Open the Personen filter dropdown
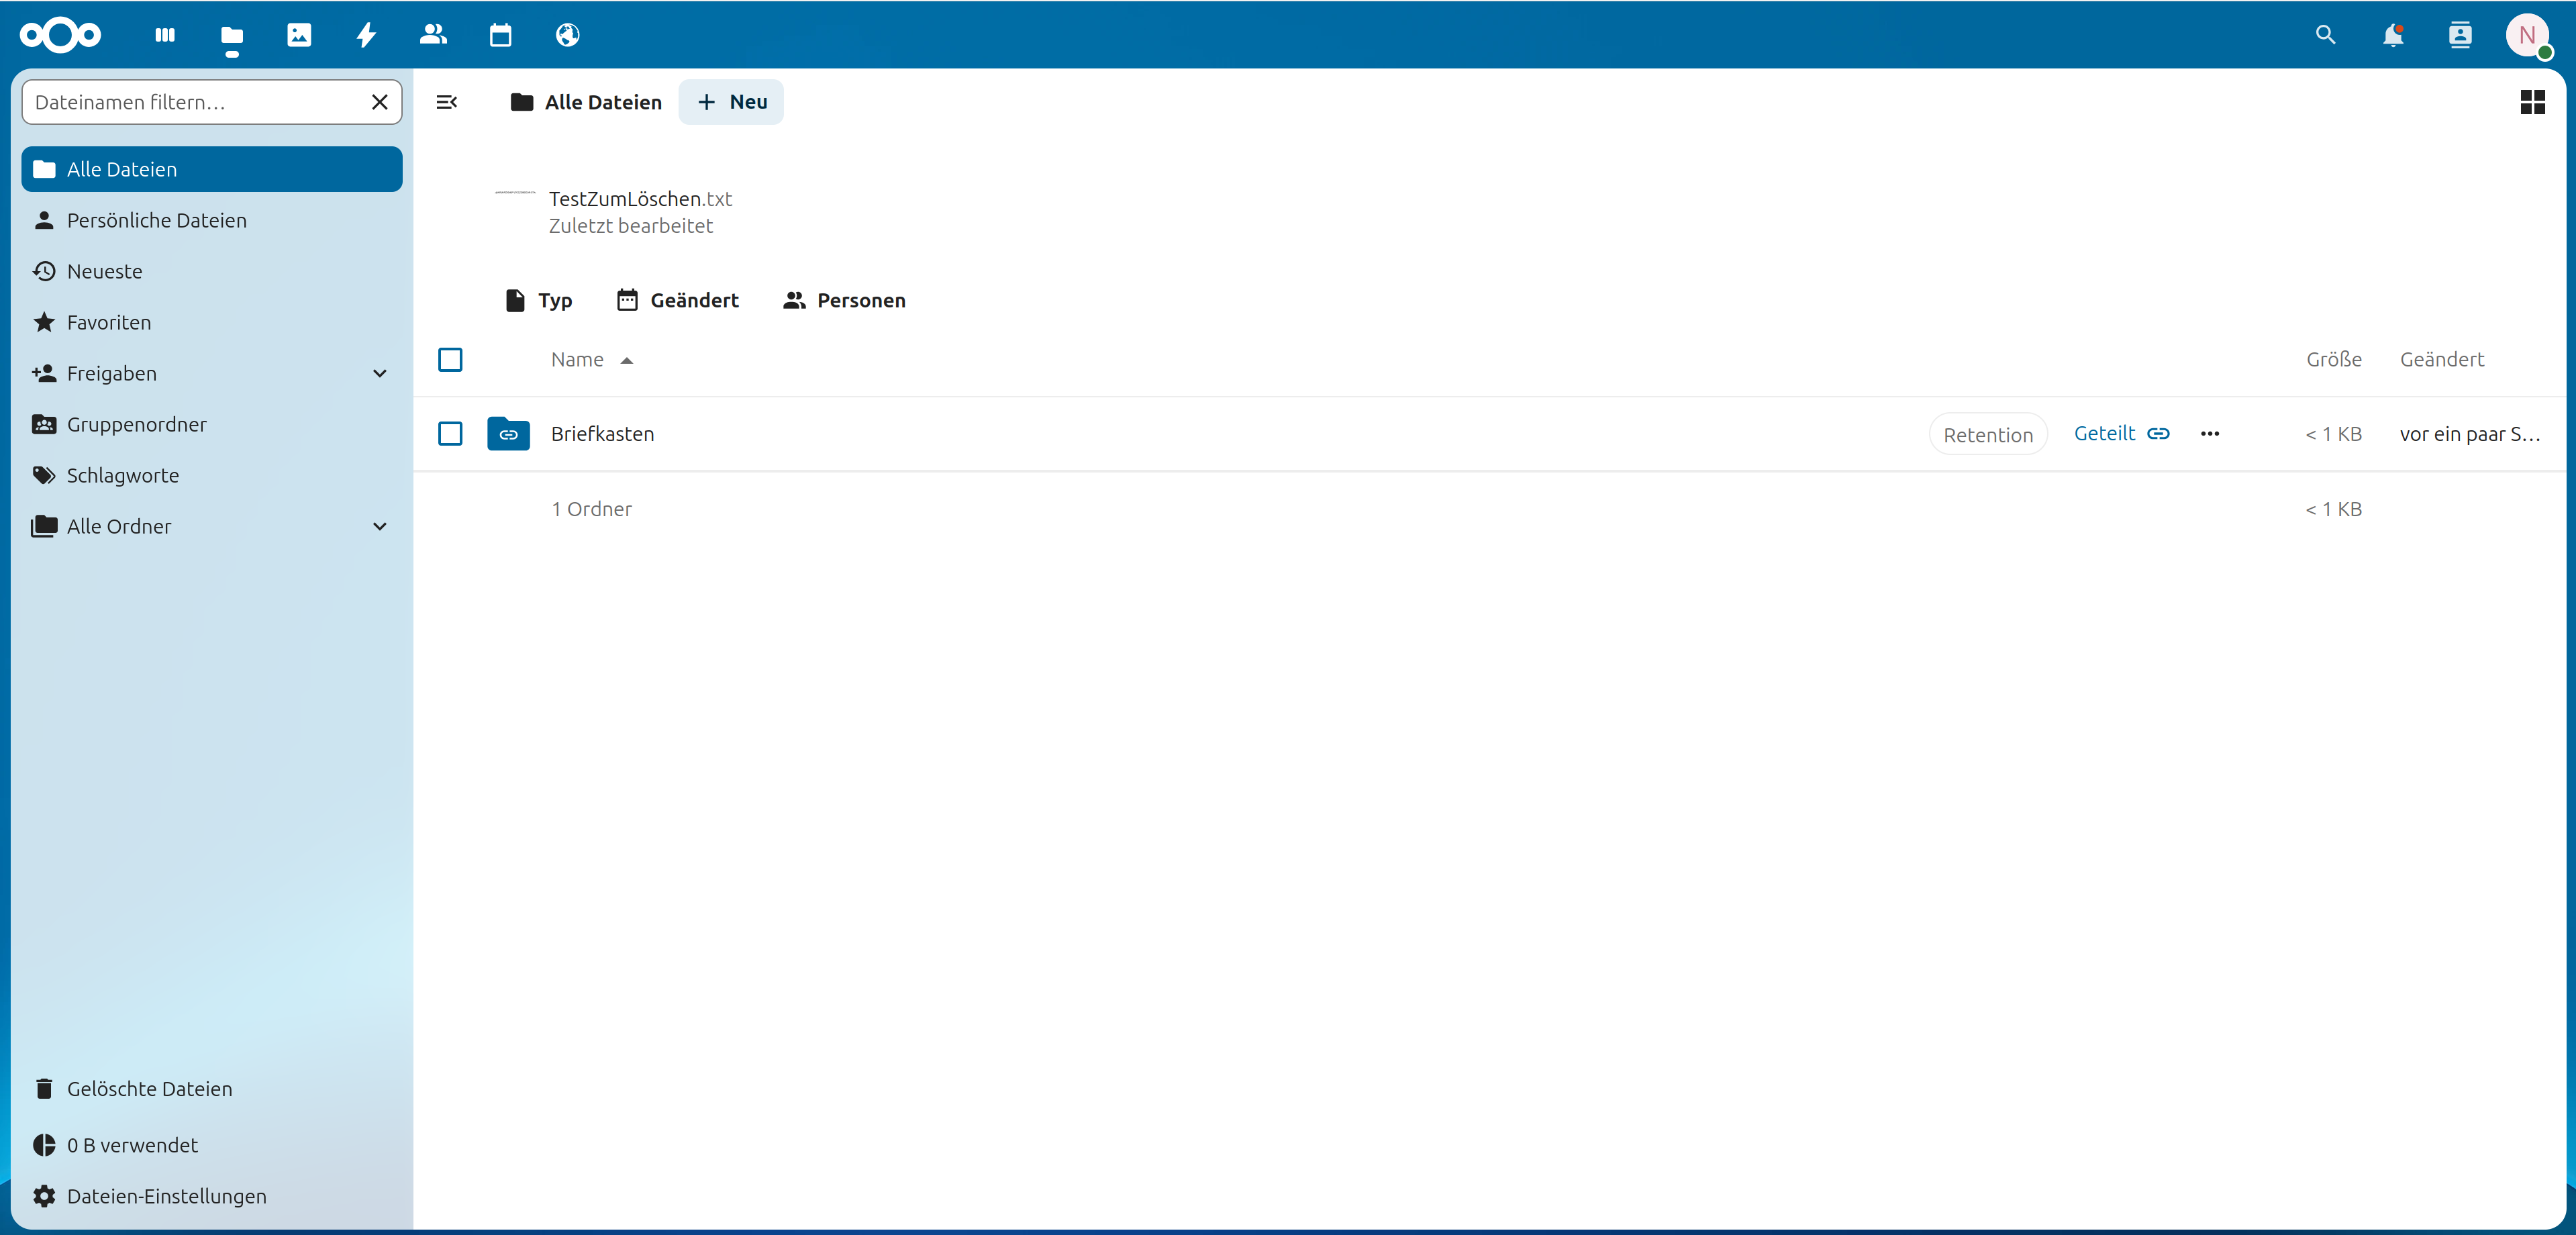2576x1235 pixels. (x=844, y=300)
